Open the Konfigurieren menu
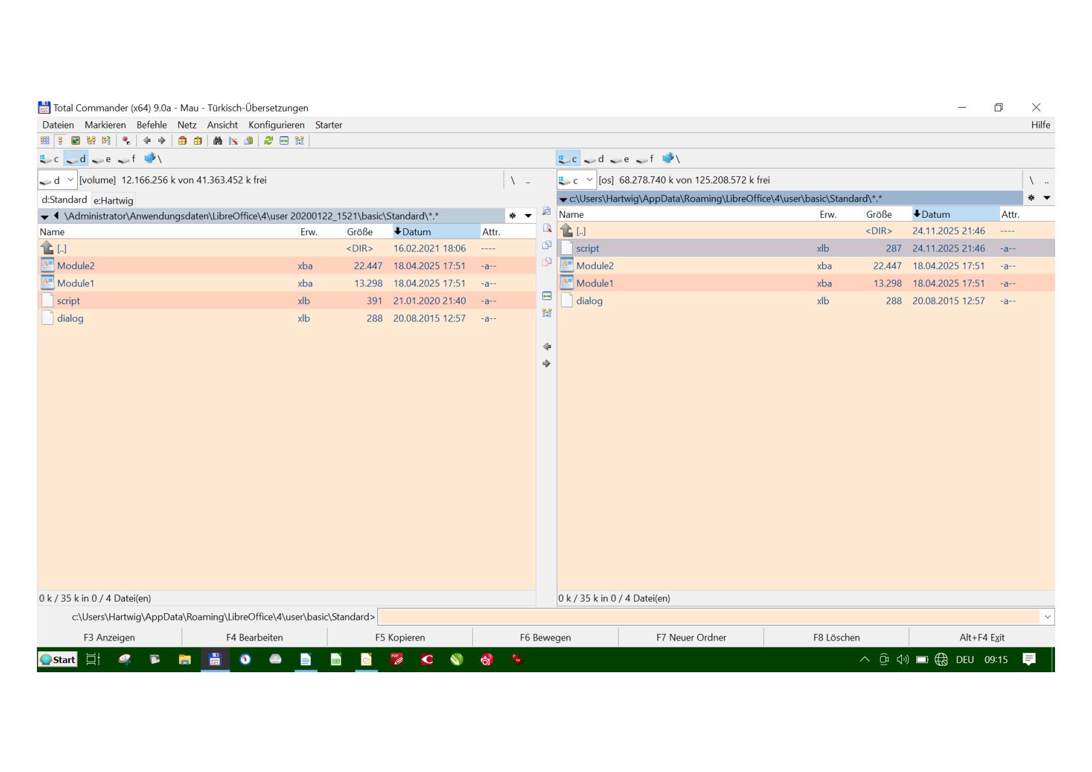Screen dimensions: 1092x772 pyautogui.click(x=276, y=125)
